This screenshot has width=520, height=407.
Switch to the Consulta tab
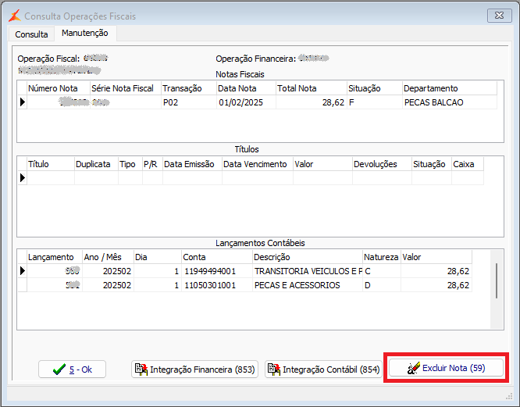point(31,34)
